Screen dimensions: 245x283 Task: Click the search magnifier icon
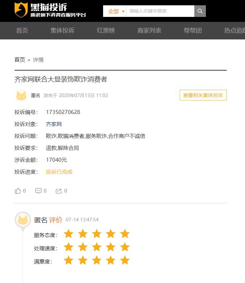point(200,11)
